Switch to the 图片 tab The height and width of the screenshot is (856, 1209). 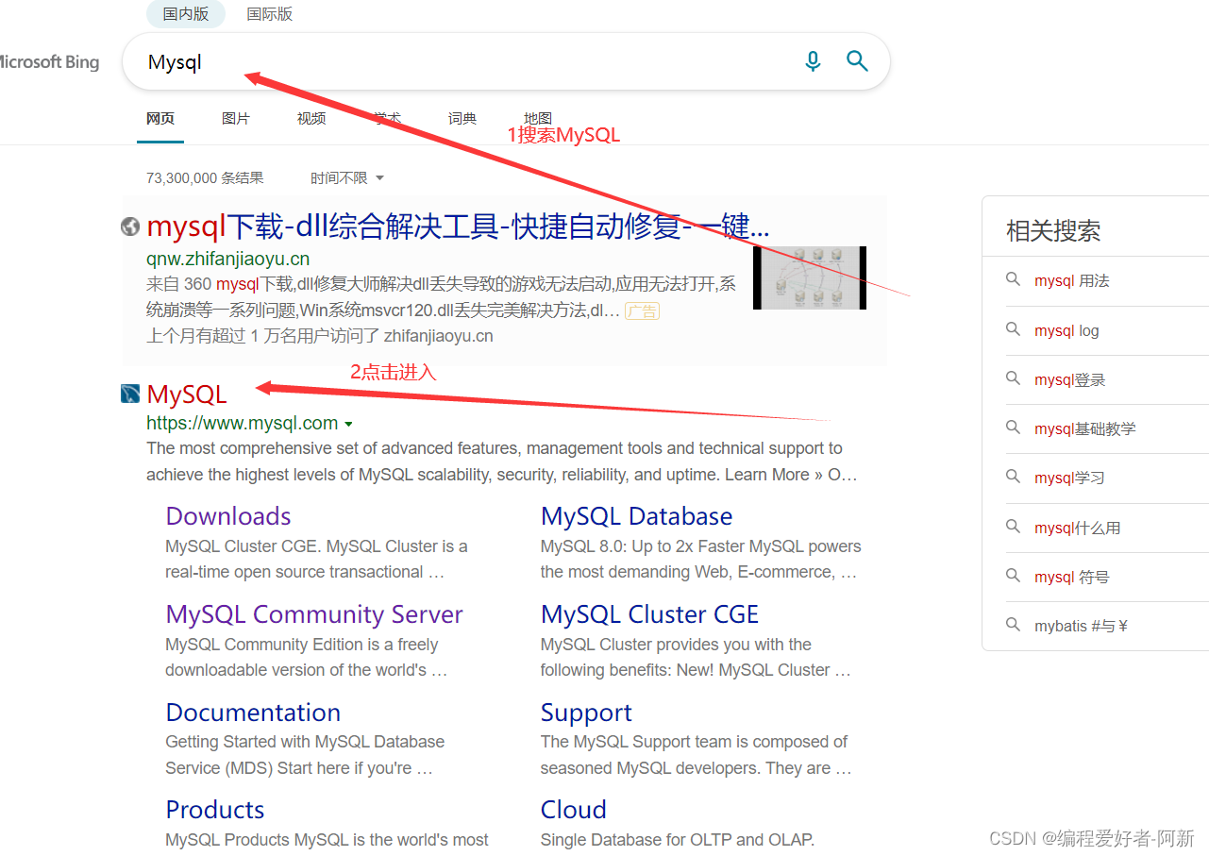coord(236,118)
